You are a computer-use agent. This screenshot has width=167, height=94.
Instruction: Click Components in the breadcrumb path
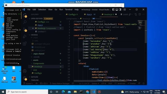tap(71, 19)
